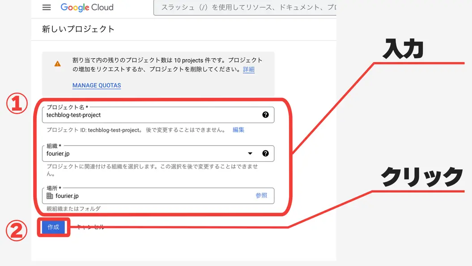The width and height of the screenshot is (472, 266).
Task: Click the organization building icon in 場所
Action: pos(50,196)
